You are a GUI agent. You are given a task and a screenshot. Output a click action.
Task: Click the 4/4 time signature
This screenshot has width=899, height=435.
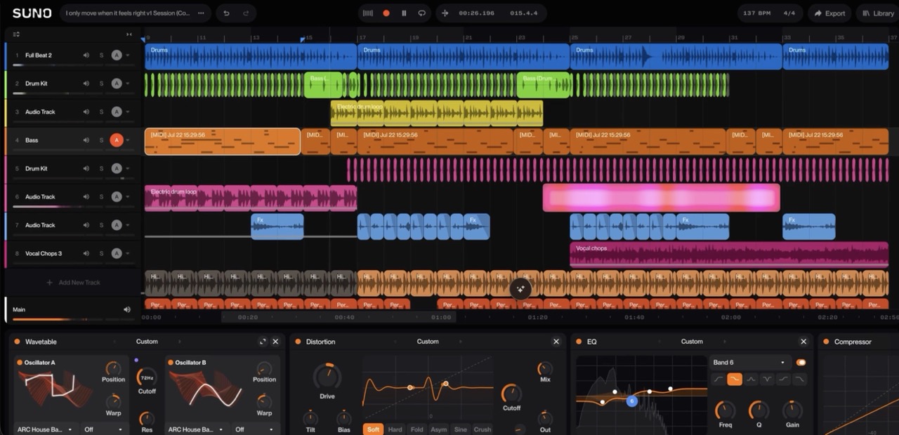[x=789, y=13]
